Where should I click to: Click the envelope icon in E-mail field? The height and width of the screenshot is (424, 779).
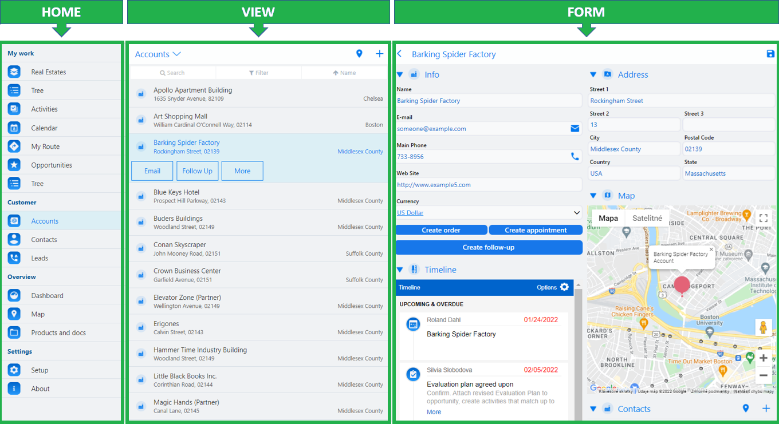575,129
